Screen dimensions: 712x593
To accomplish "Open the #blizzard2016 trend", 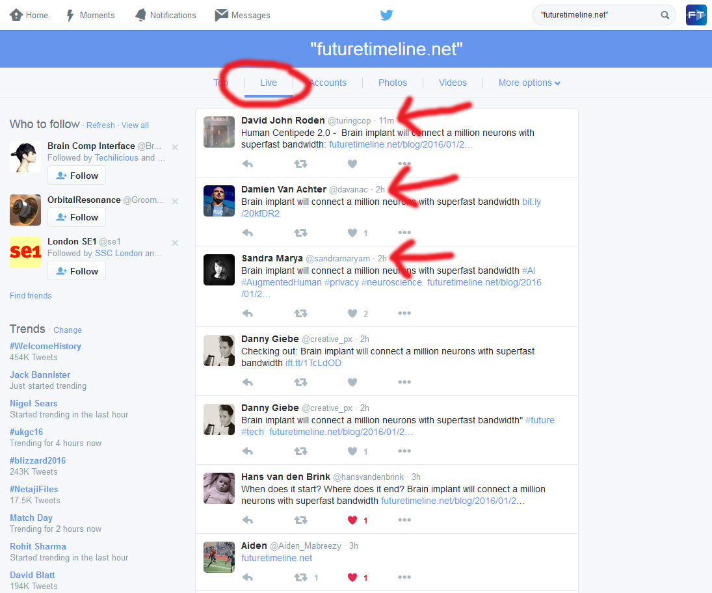I will [38, 460].
